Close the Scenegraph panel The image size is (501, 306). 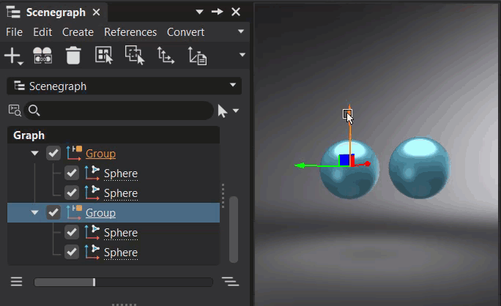(x=236, y=12)
